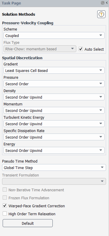Open the Specific Dissipation Rate dropdown
This screenshot has width=109, height=236.
(54, 137)
